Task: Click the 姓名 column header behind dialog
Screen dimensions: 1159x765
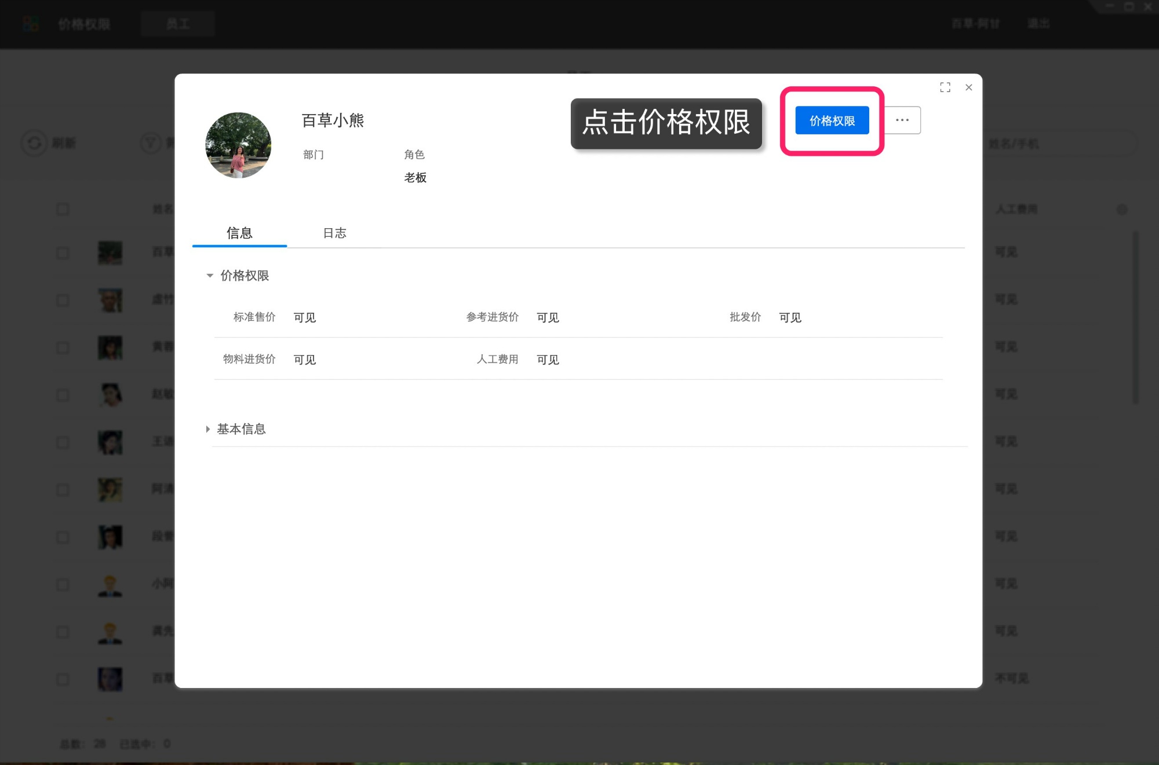Action: pos(163,209)
